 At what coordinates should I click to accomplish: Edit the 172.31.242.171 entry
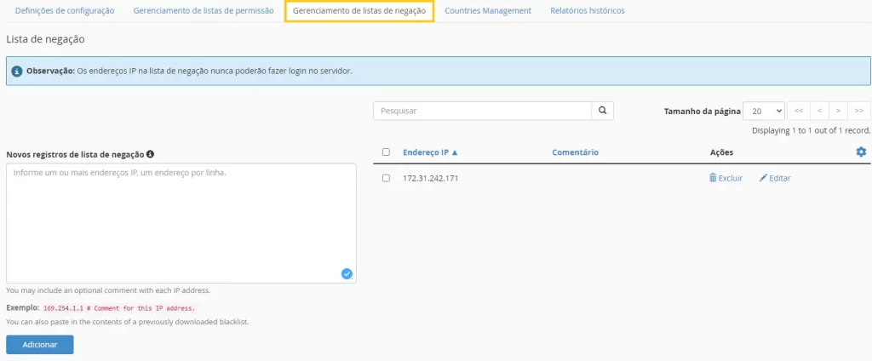click(x=775, y=178)
